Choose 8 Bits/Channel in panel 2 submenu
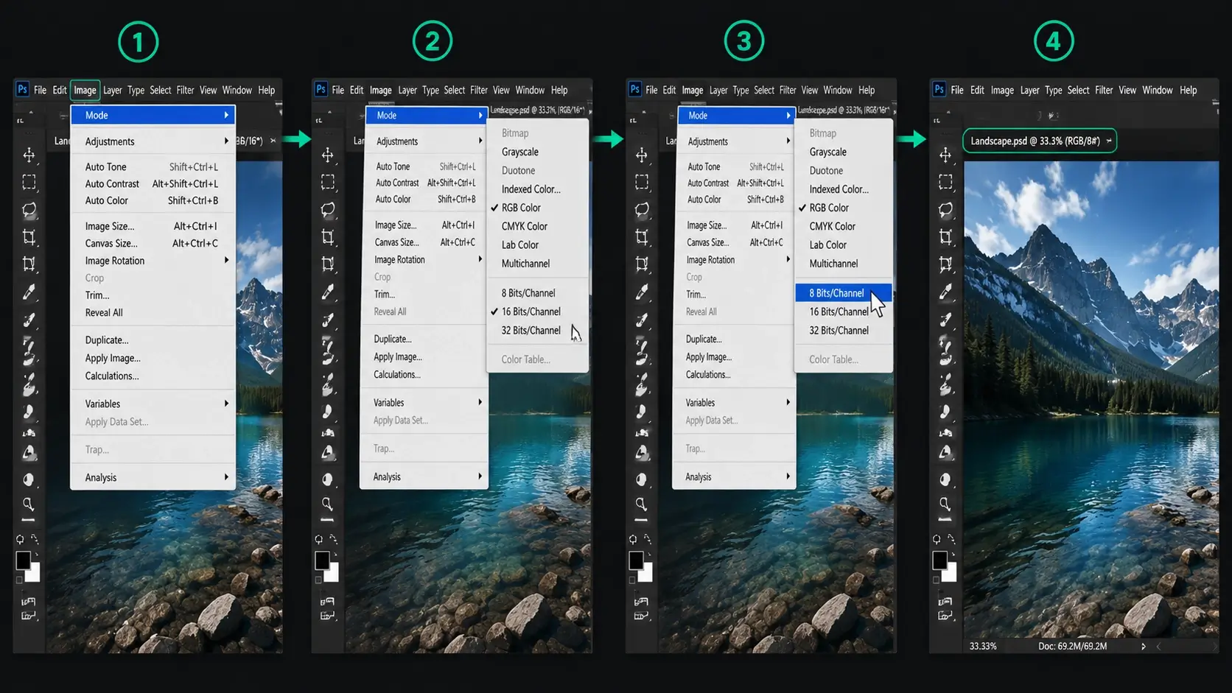The width and height of the screenshot is (1232, 693). pos(537,293)
